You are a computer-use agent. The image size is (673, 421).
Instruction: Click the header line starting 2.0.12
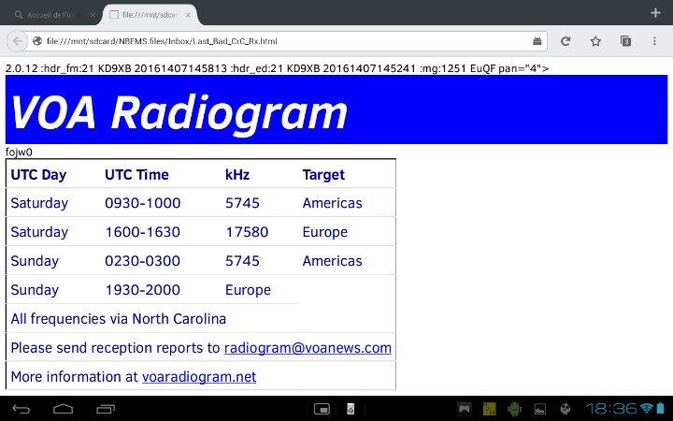(277, 68)
